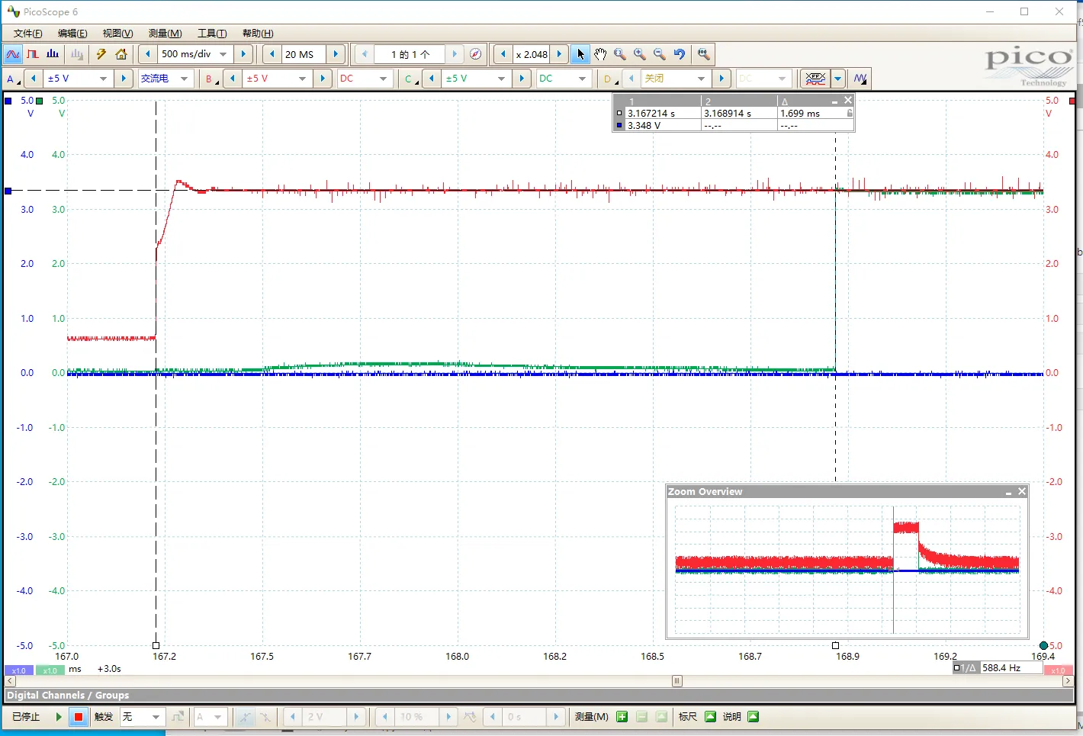This screenshot has height=736, width=1083.
Task: Open channel C options button
Action: click(x=411, y=79)
